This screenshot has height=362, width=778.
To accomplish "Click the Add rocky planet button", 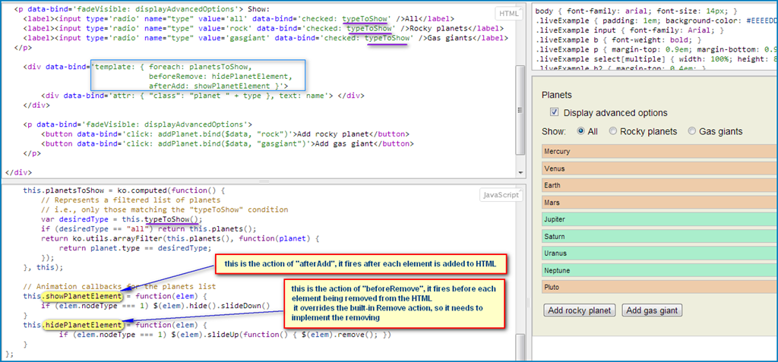I will (x=578, y=310).
